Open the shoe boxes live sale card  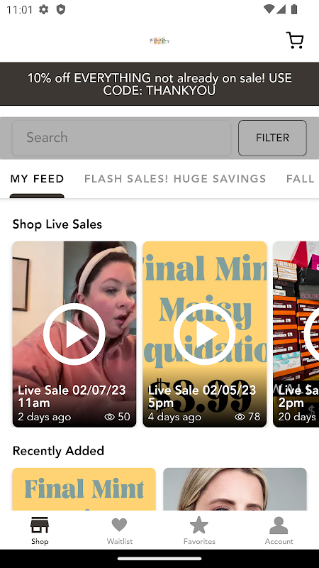tap(296, 334)
